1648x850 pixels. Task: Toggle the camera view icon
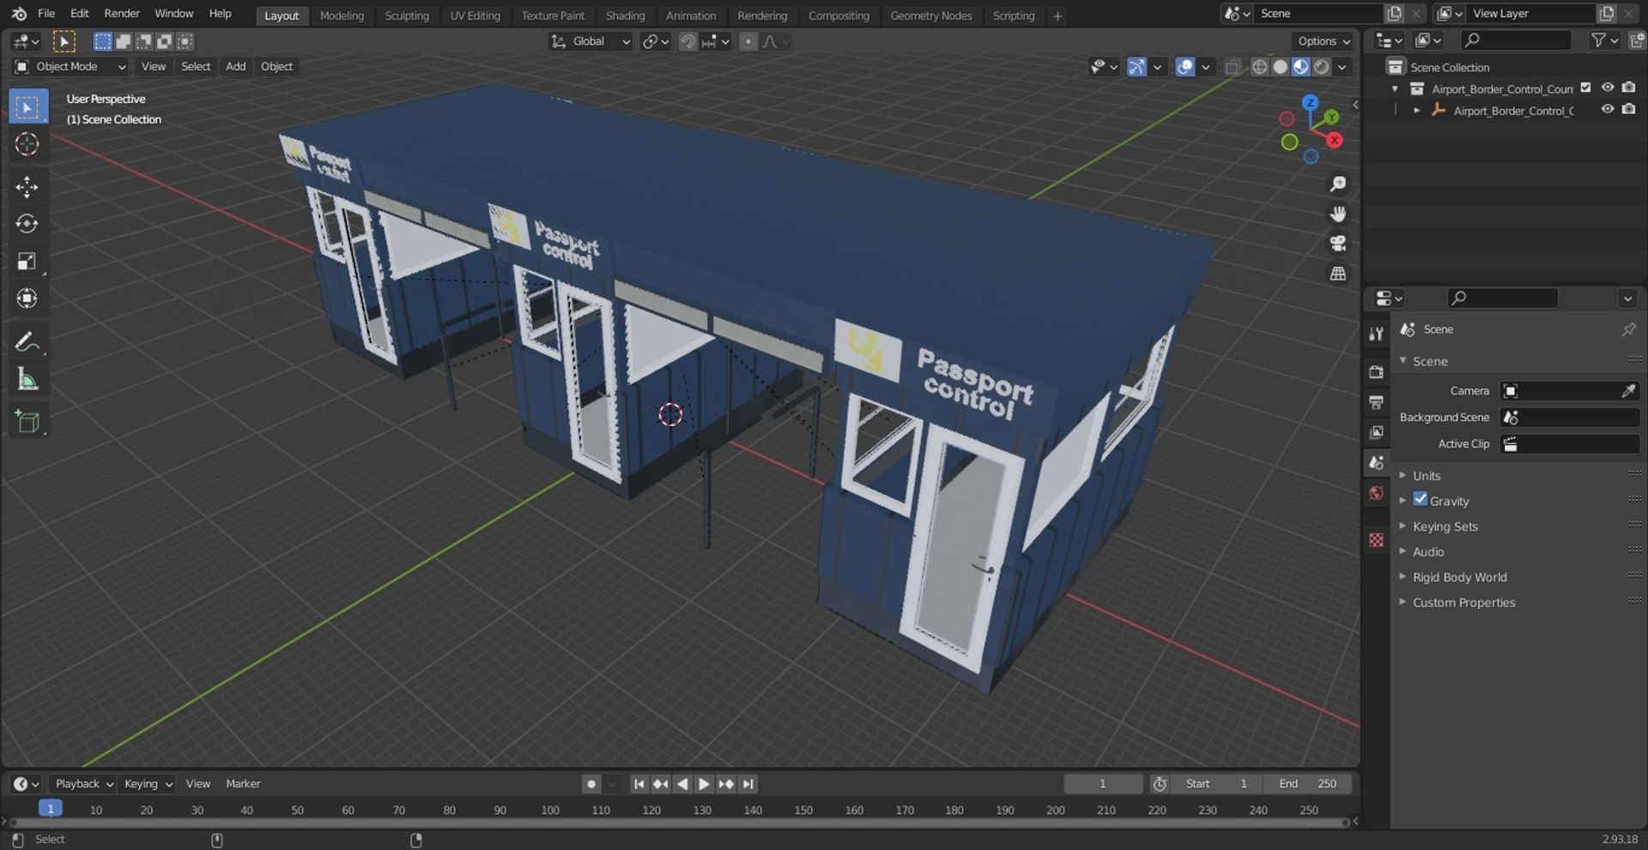pyautogui.click(x=1337, y=244)
